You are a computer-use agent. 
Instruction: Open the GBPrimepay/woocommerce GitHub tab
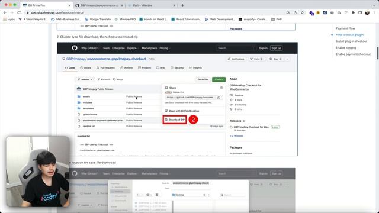pyautogui.click(x=99, y=5)
